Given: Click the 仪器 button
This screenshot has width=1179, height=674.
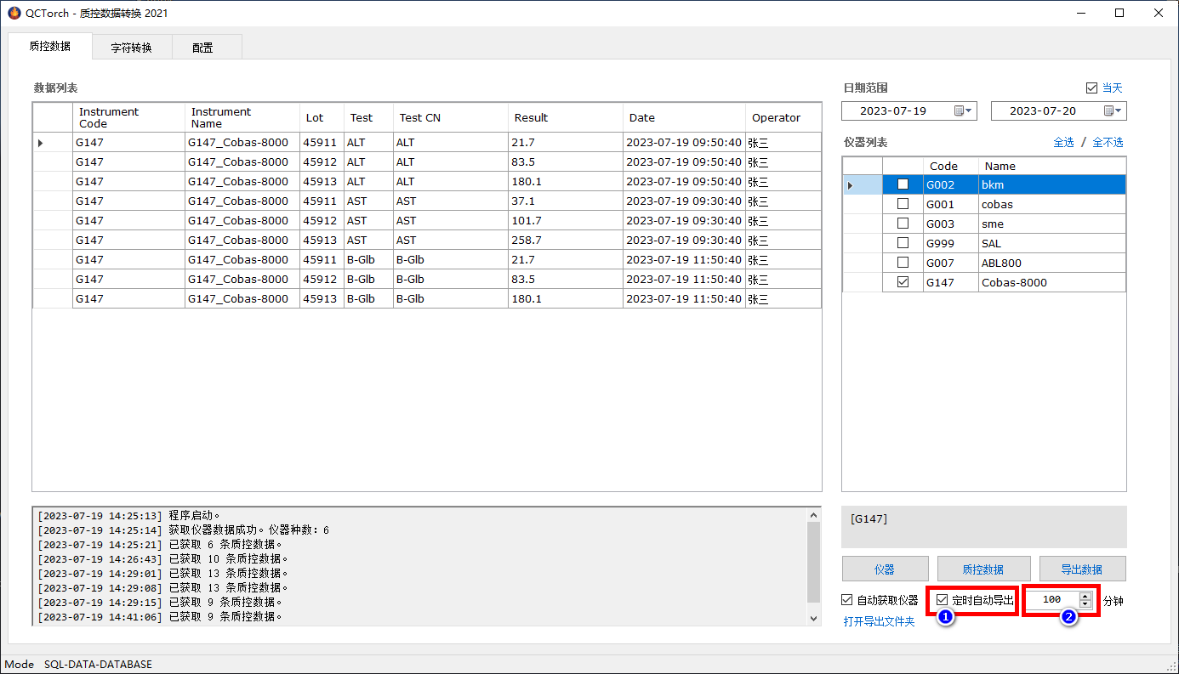Looking at the screenshot, I should [x=884, y=569].
